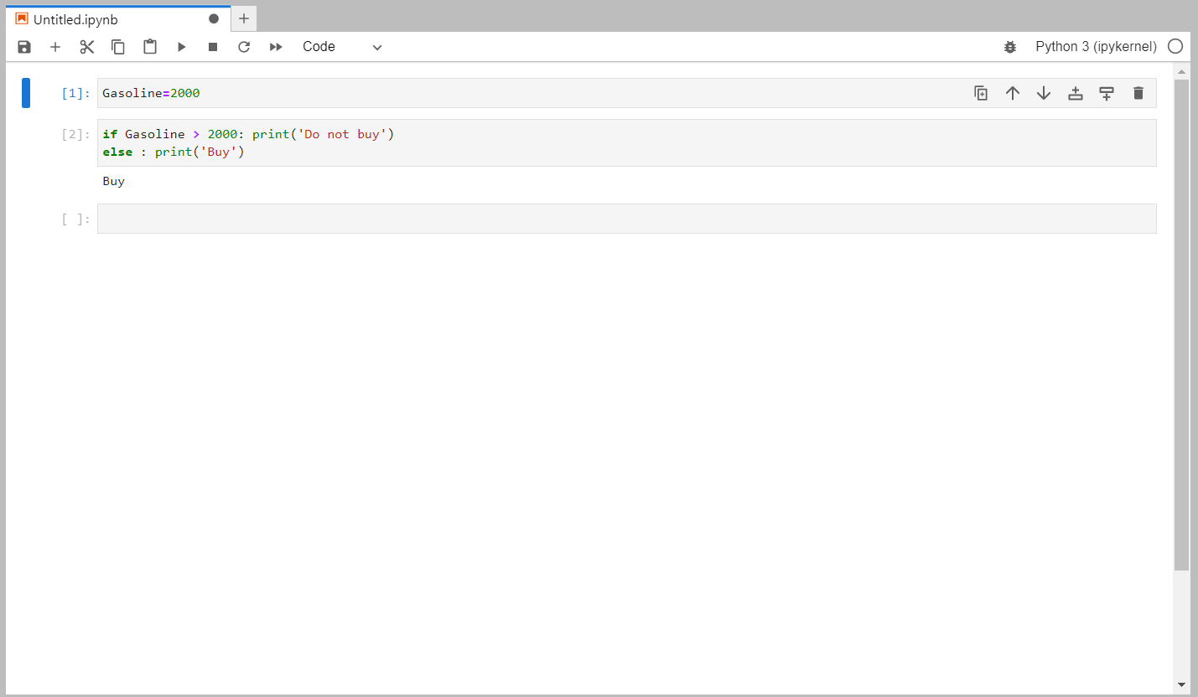Move the Gasoline=2000 cell down
The height and width of the screenshot is (697, 1198).
pyautogui.click(x=1044, y=93)
